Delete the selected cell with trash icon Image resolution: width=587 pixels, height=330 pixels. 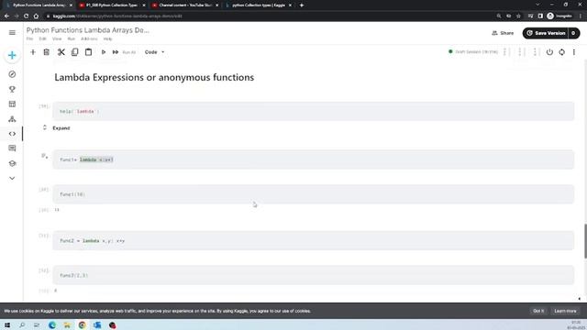pos(47,52)
